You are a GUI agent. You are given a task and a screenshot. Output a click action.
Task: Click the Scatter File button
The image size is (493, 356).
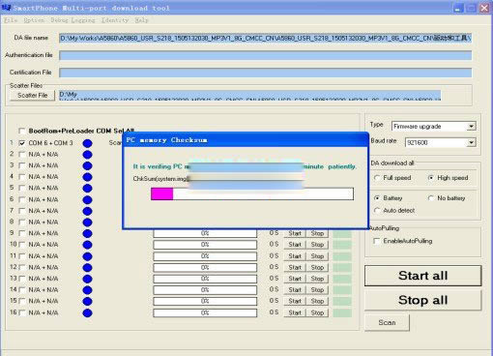point(32,95)
